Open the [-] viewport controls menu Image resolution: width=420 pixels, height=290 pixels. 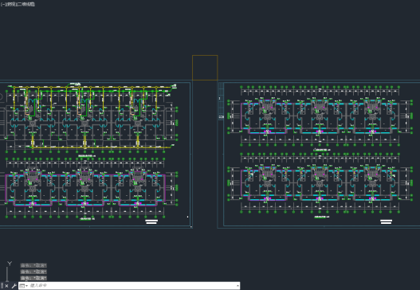point(2,4)
